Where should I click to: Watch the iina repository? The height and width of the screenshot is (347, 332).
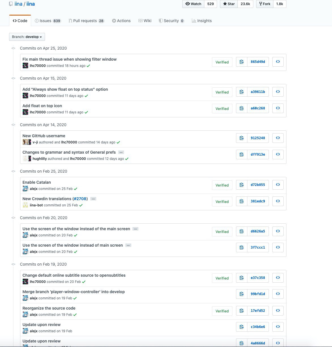193,4
